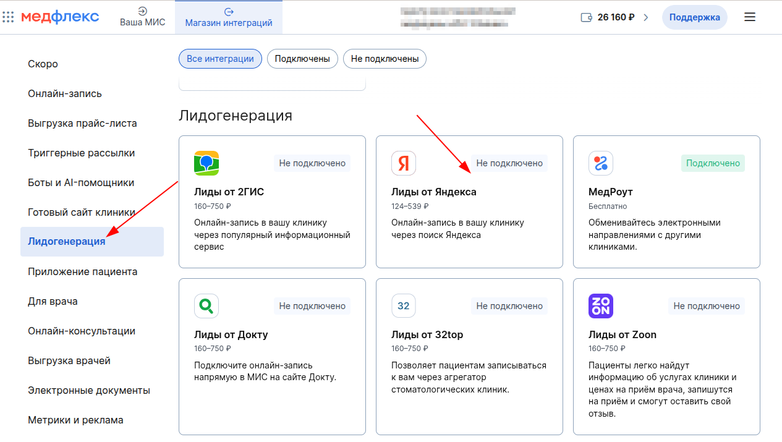Click the 32top logo icon
The height and width of the screenshot is (442, 782).
click(404, 306)
